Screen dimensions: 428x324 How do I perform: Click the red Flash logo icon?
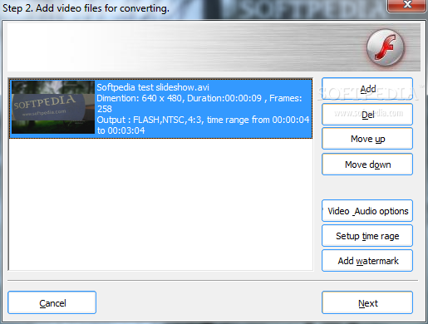386,47
